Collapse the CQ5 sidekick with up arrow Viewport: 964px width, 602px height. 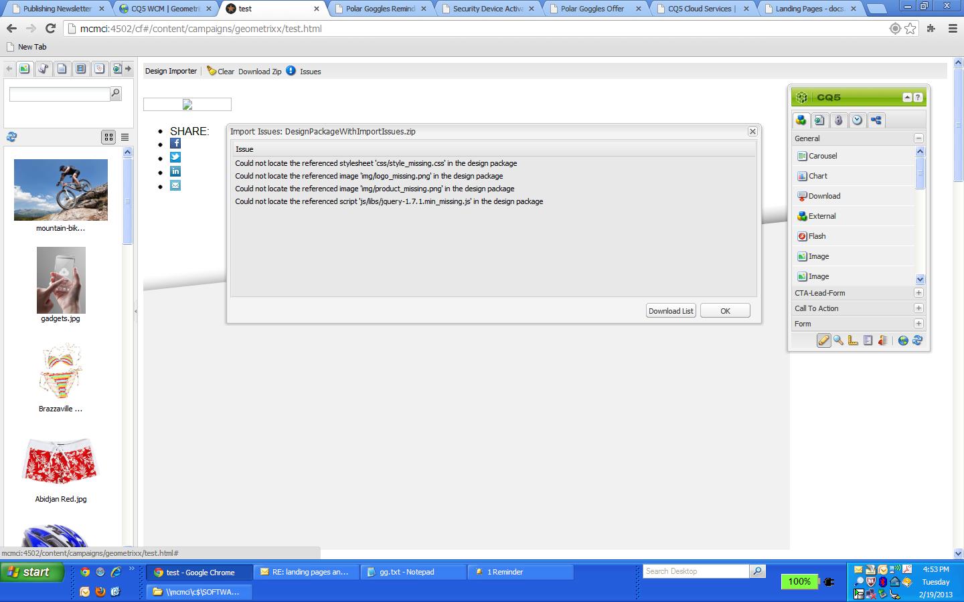tap(907, 97)
